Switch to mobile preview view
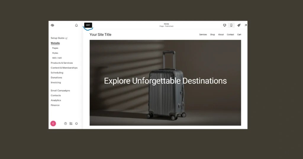 (x=231, y=25)
